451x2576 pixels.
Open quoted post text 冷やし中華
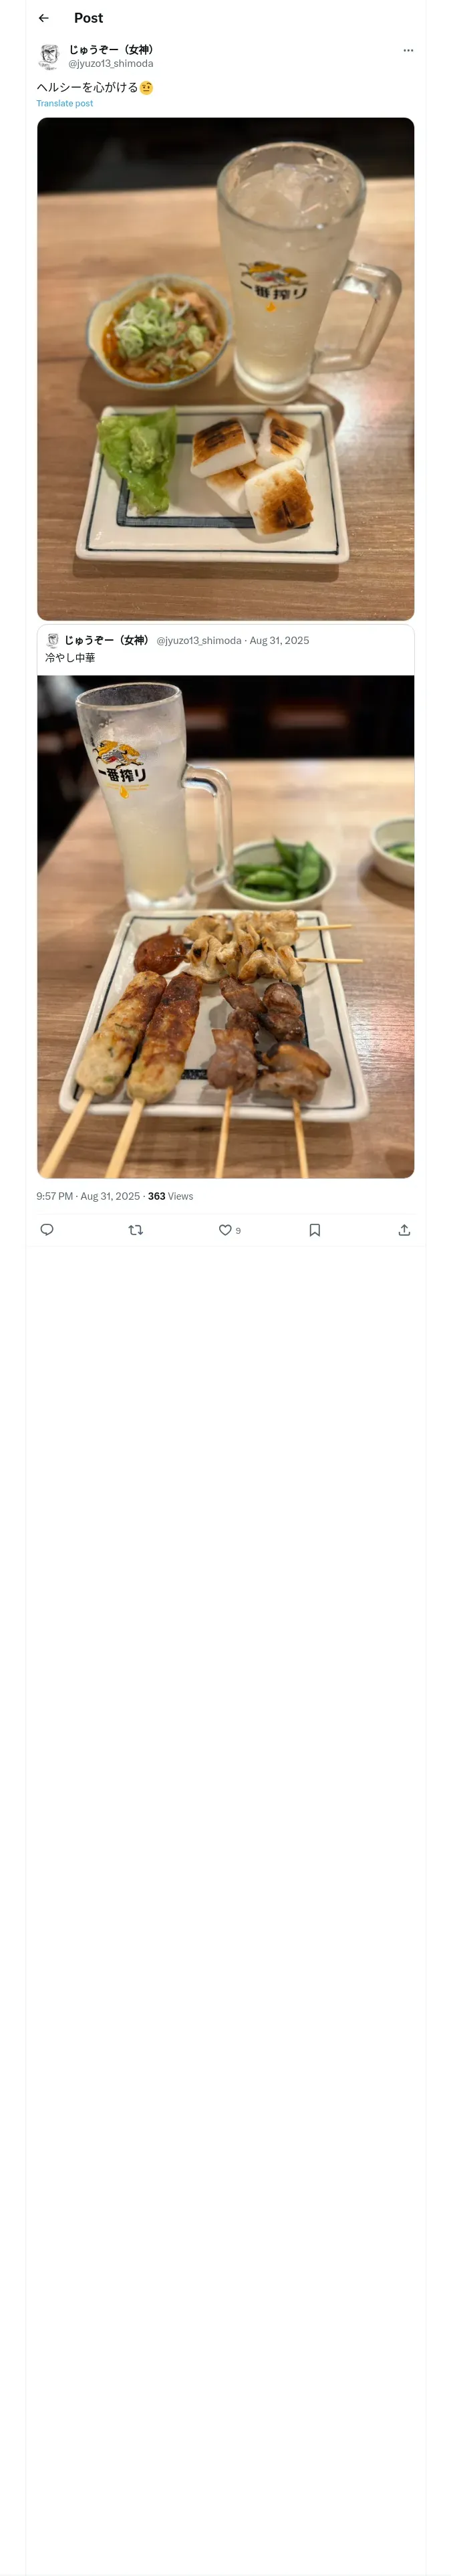pyautogui.click(x=70, y=658)
